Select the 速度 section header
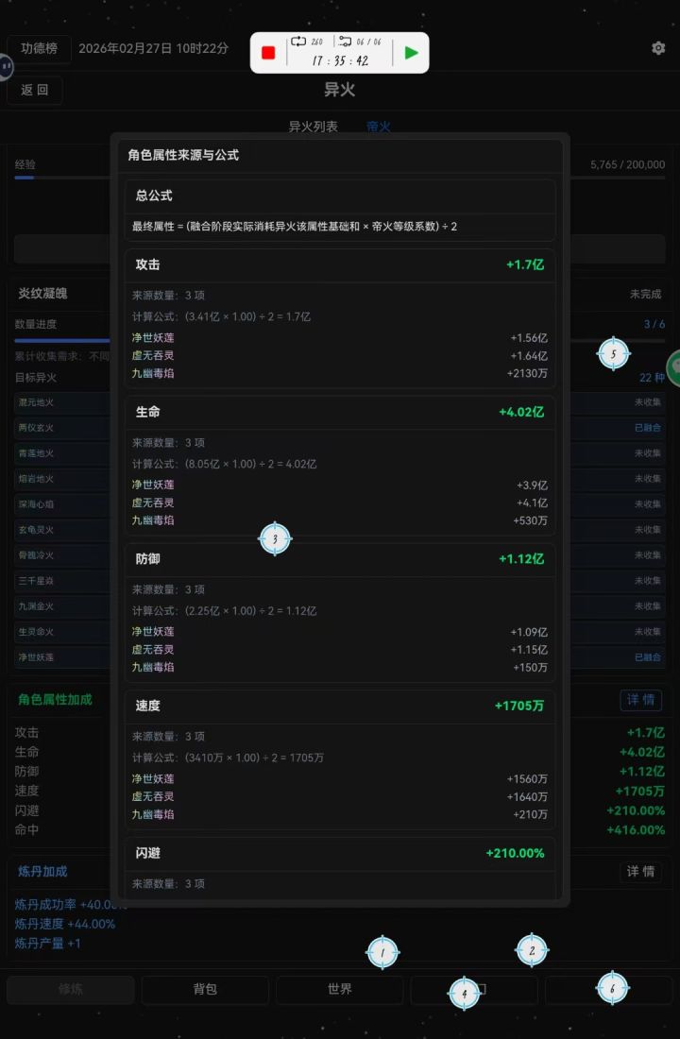 339,706
